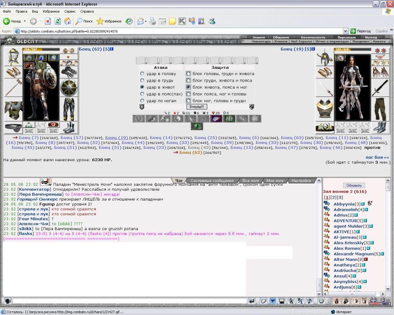Select attack option удар в грудь
Image resolution: width=394 pixels, height=315 pixels.
[x=142, y=80]
